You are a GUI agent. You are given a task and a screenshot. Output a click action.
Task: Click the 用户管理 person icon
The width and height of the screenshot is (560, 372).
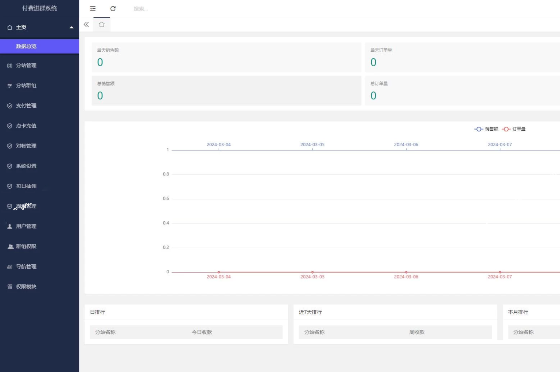10,226
